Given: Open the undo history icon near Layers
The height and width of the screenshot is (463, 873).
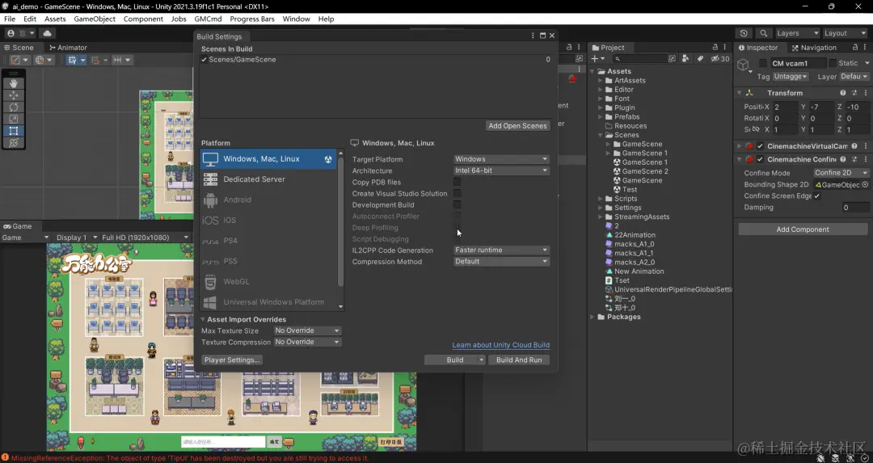Looking at the screenshot, I should click(x=744, y=33).
